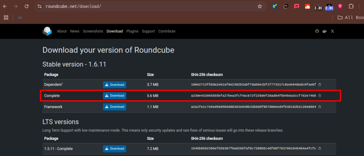The image size is (364, 156).
Task: Click the browser forward arrow
Action: click(16, 6)
